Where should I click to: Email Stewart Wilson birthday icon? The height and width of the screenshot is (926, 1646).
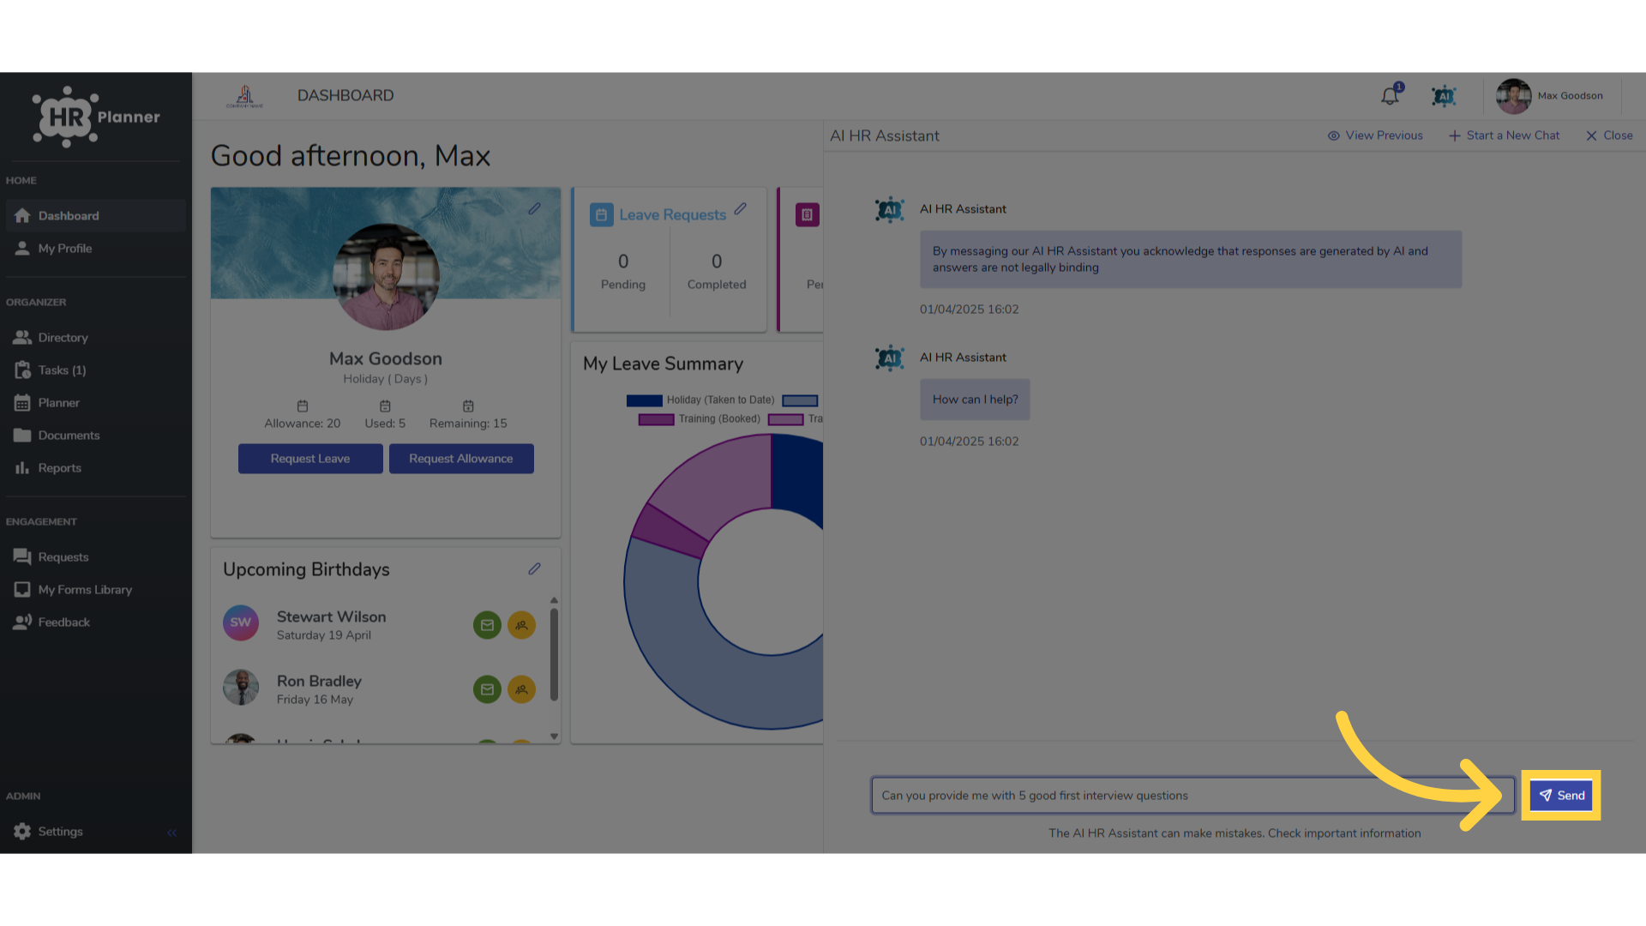(x=487, y=625)
